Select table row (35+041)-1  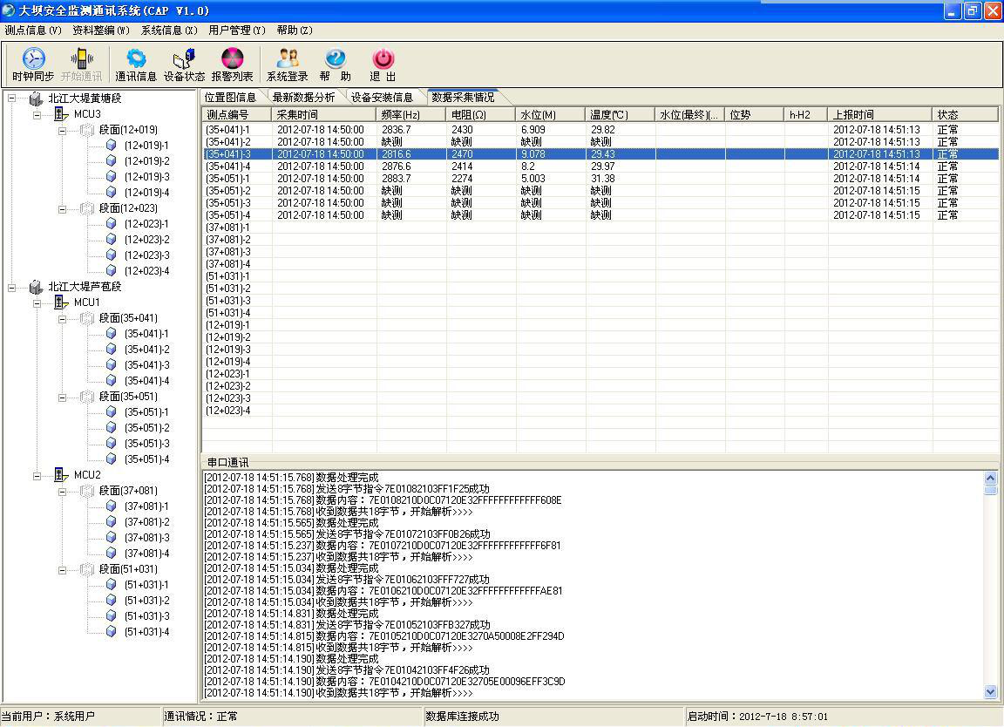coord(600,129)
